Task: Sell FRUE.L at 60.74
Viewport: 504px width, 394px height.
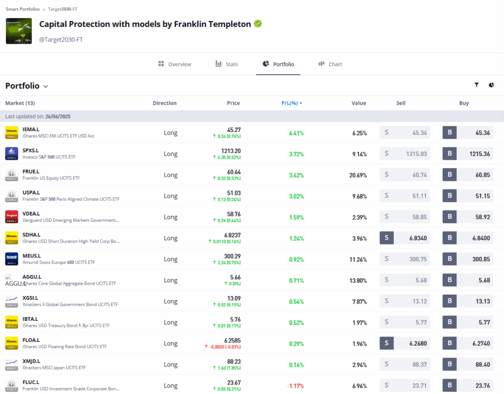Action: click(x=405, y=175)
